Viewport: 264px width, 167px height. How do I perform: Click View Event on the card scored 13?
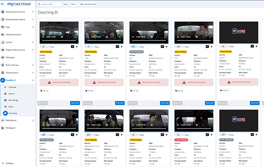[210, 103]
